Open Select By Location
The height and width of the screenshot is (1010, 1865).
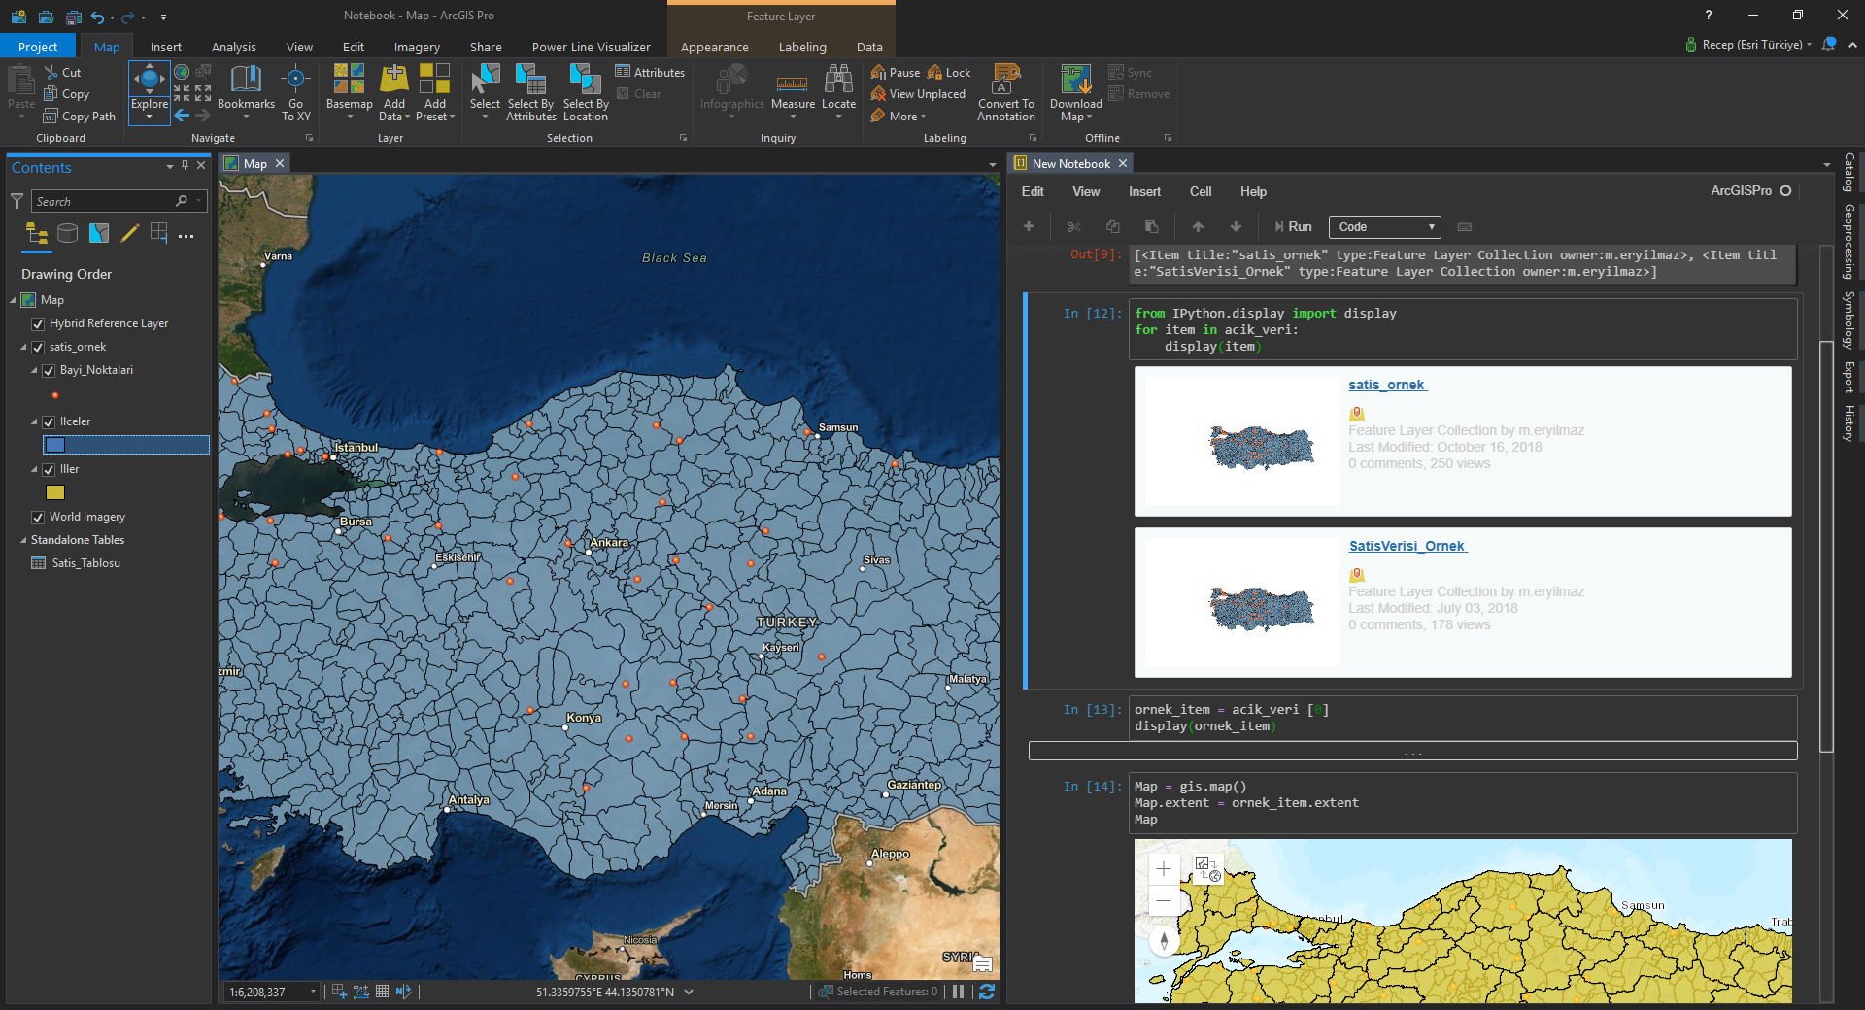(x=586, y=92)
